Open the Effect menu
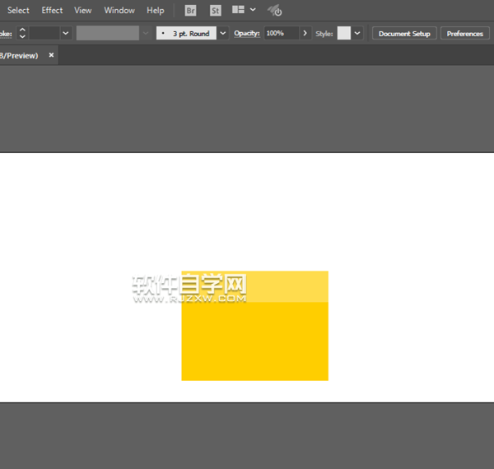The height and width of the screenshot is (469, 494). pyautogui.click(x=52, y=11)
